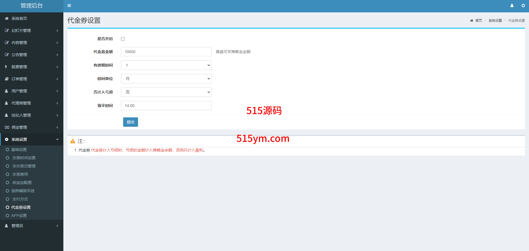Viewport: 529px width, 251px height.
Task: Click the 强平时间 time field
Action: 166,106
